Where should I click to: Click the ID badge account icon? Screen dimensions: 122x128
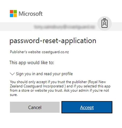tap(105, 24)
